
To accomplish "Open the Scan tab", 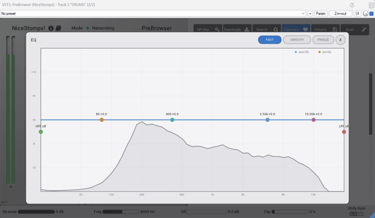I will [355, 29].
